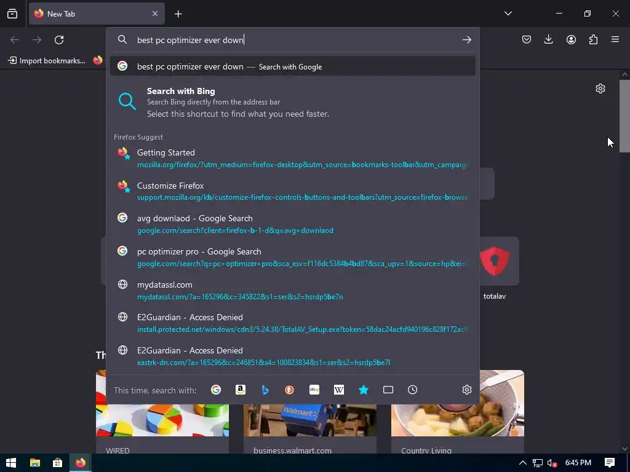
Task: Search this time with eBay
Action: coord(314,390)
